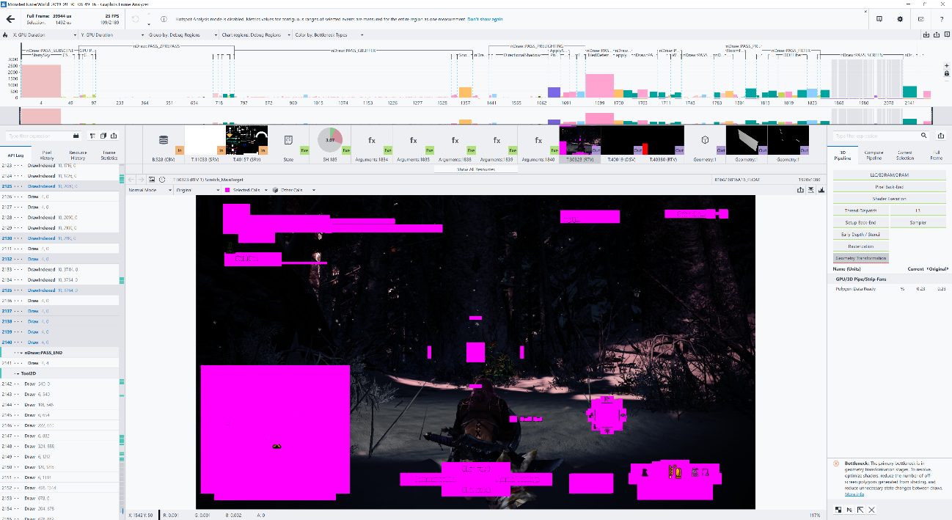The height and width of the screenshot is (520, 952).
Task: Select the Geometry Transformation pipeline stage
Action: [860, 258]
